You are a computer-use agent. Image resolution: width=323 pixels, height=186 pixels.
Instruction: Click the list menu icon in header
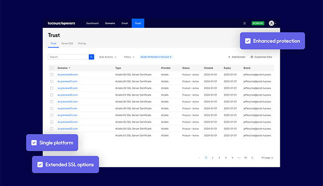[x=244, y=23]
